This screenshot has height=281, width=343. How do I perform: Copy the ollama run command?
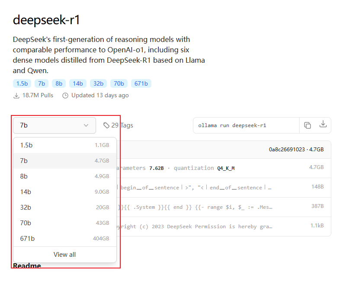tap(308, 125)
